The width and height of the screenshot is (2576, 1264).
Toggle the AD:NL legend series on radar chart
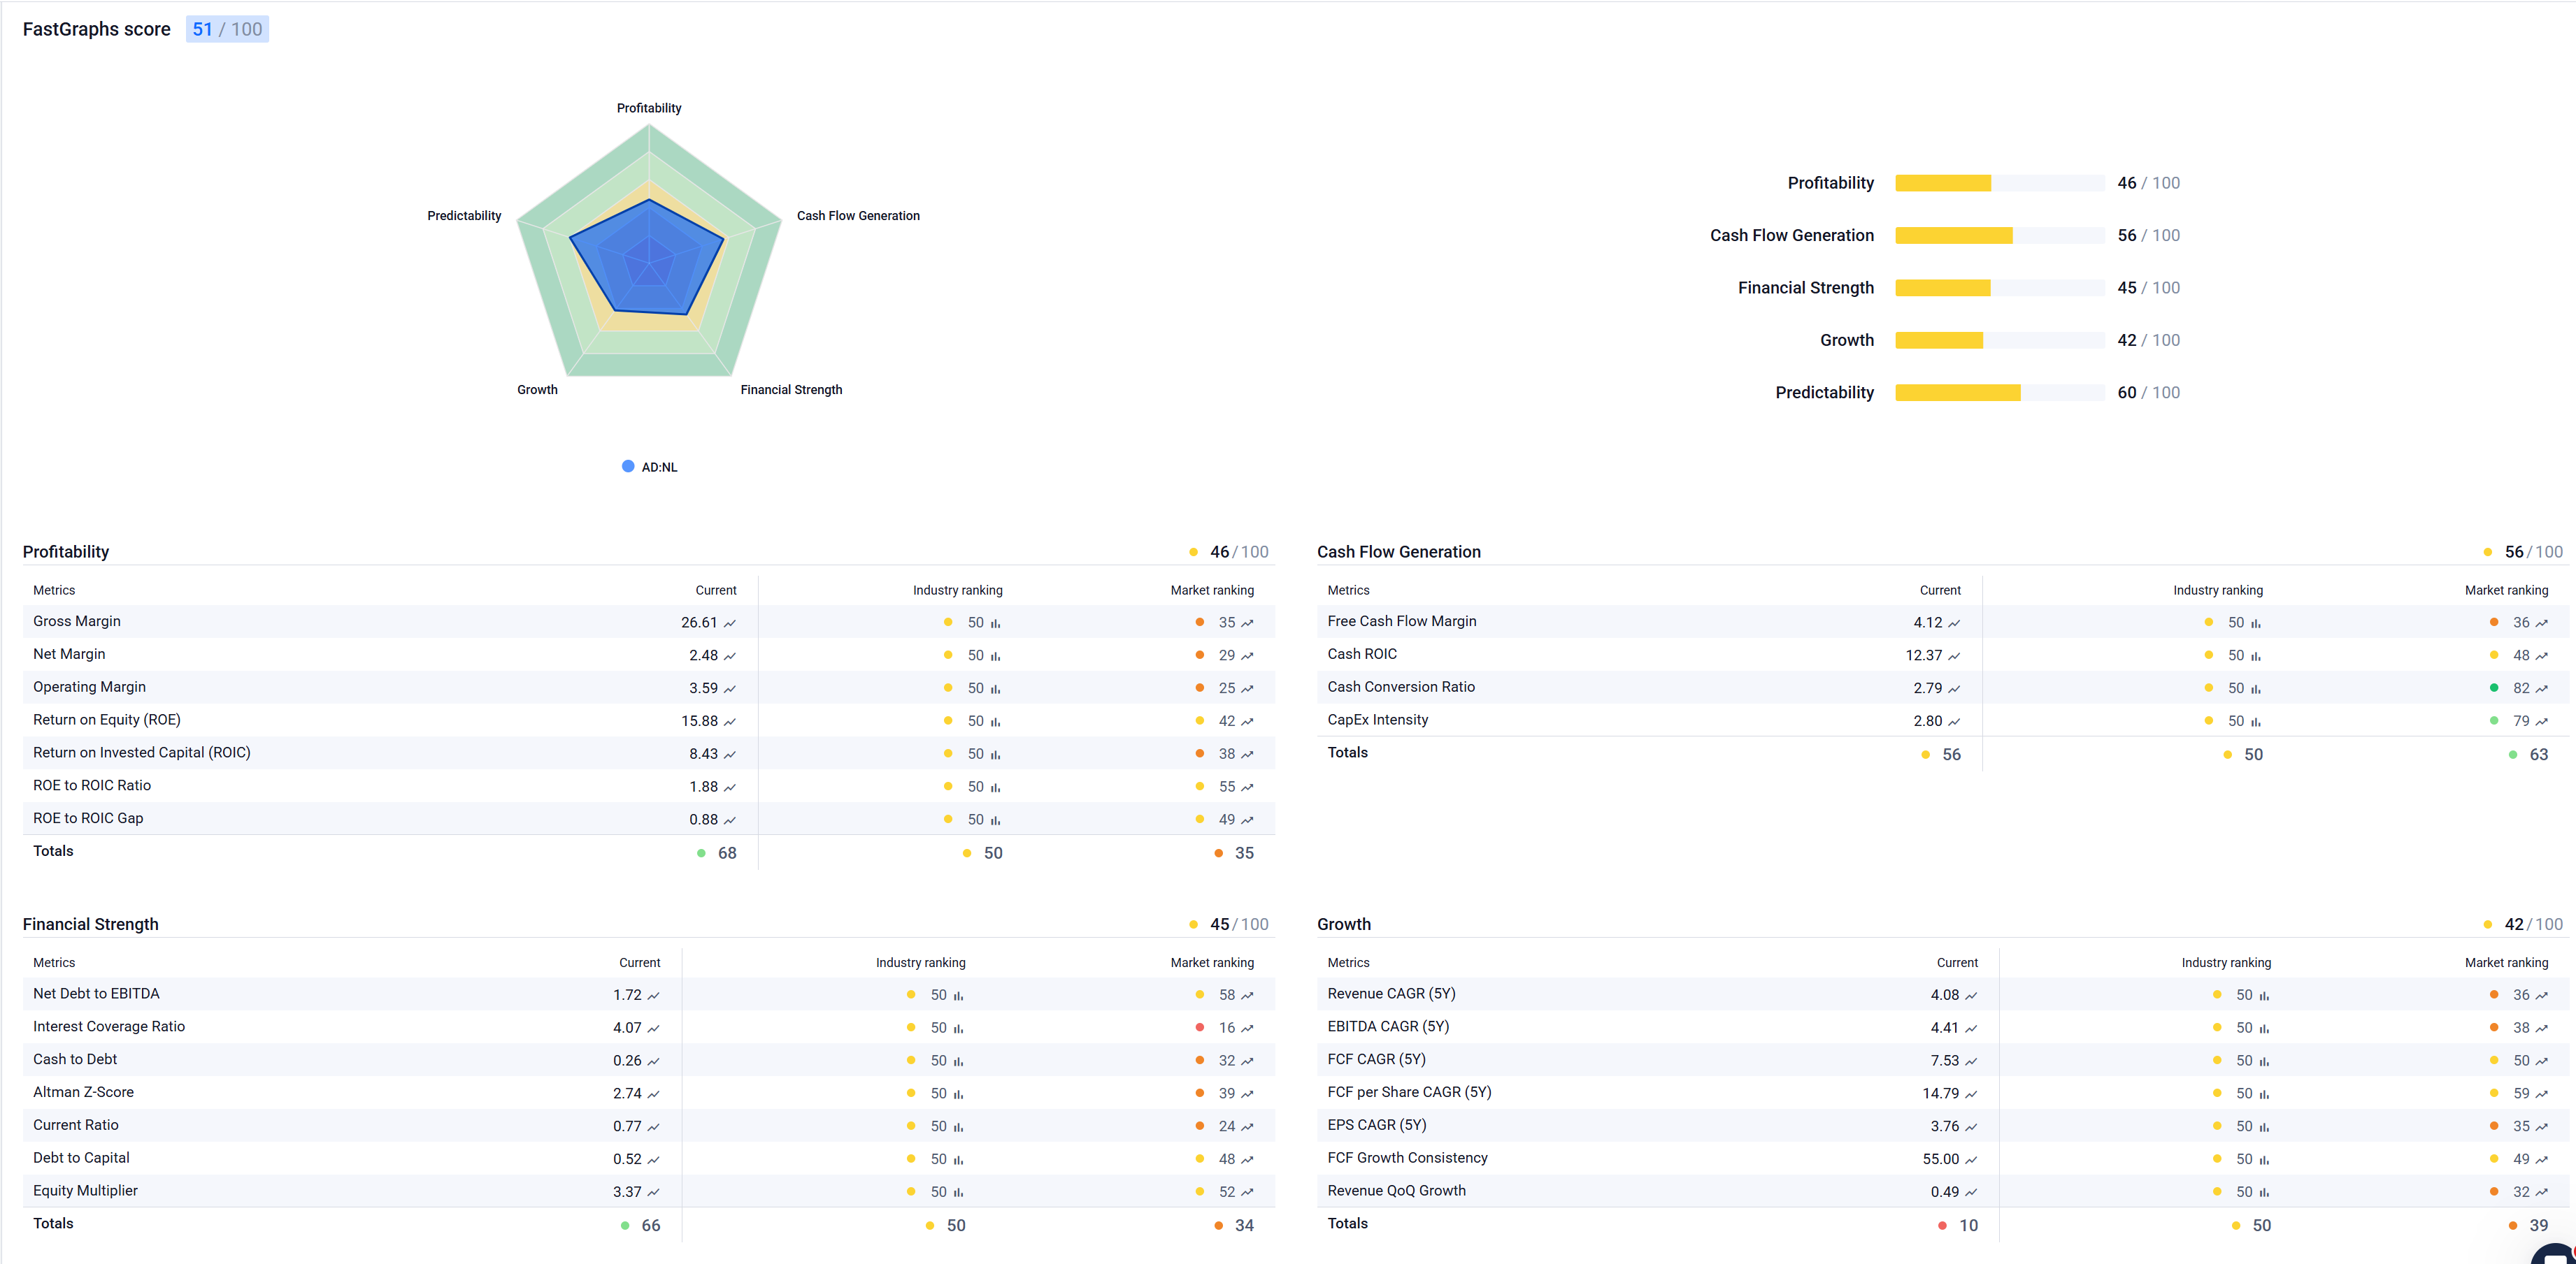pyautogui.click(x=650, y=467)
